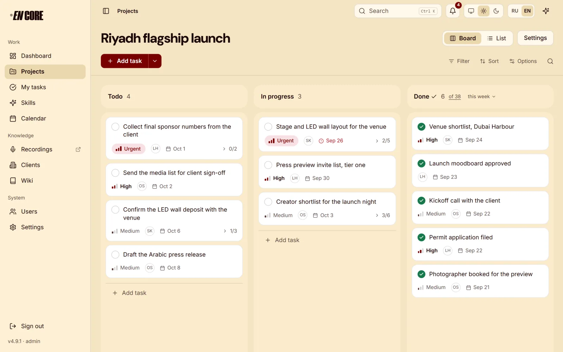This screenshot has height=352, width=563.
Task: Expand the 'this week' period dropdown
Action: click(x=481, y=96)
